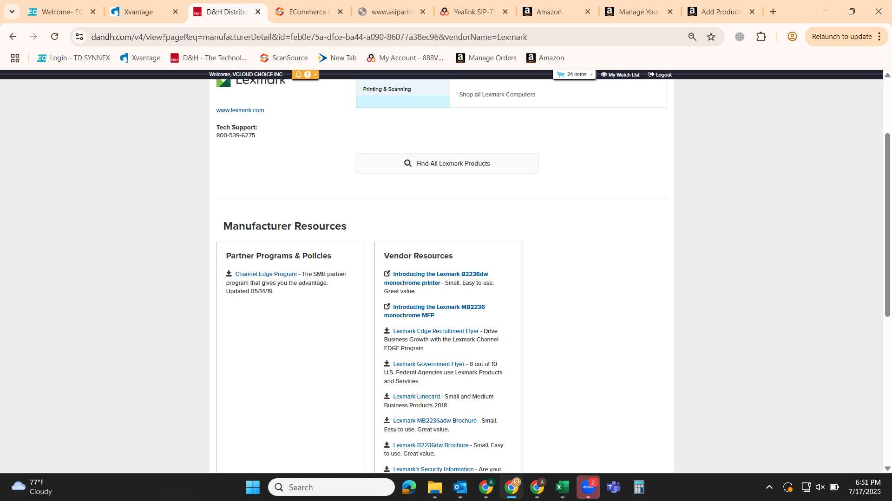
Task: Open File Explorer from the taskbar
Action: (x=434, y=487)
